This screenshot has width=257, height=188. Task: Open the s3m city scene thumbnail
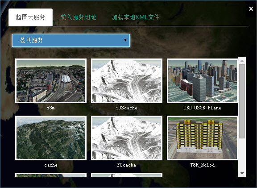pos(51,81)
